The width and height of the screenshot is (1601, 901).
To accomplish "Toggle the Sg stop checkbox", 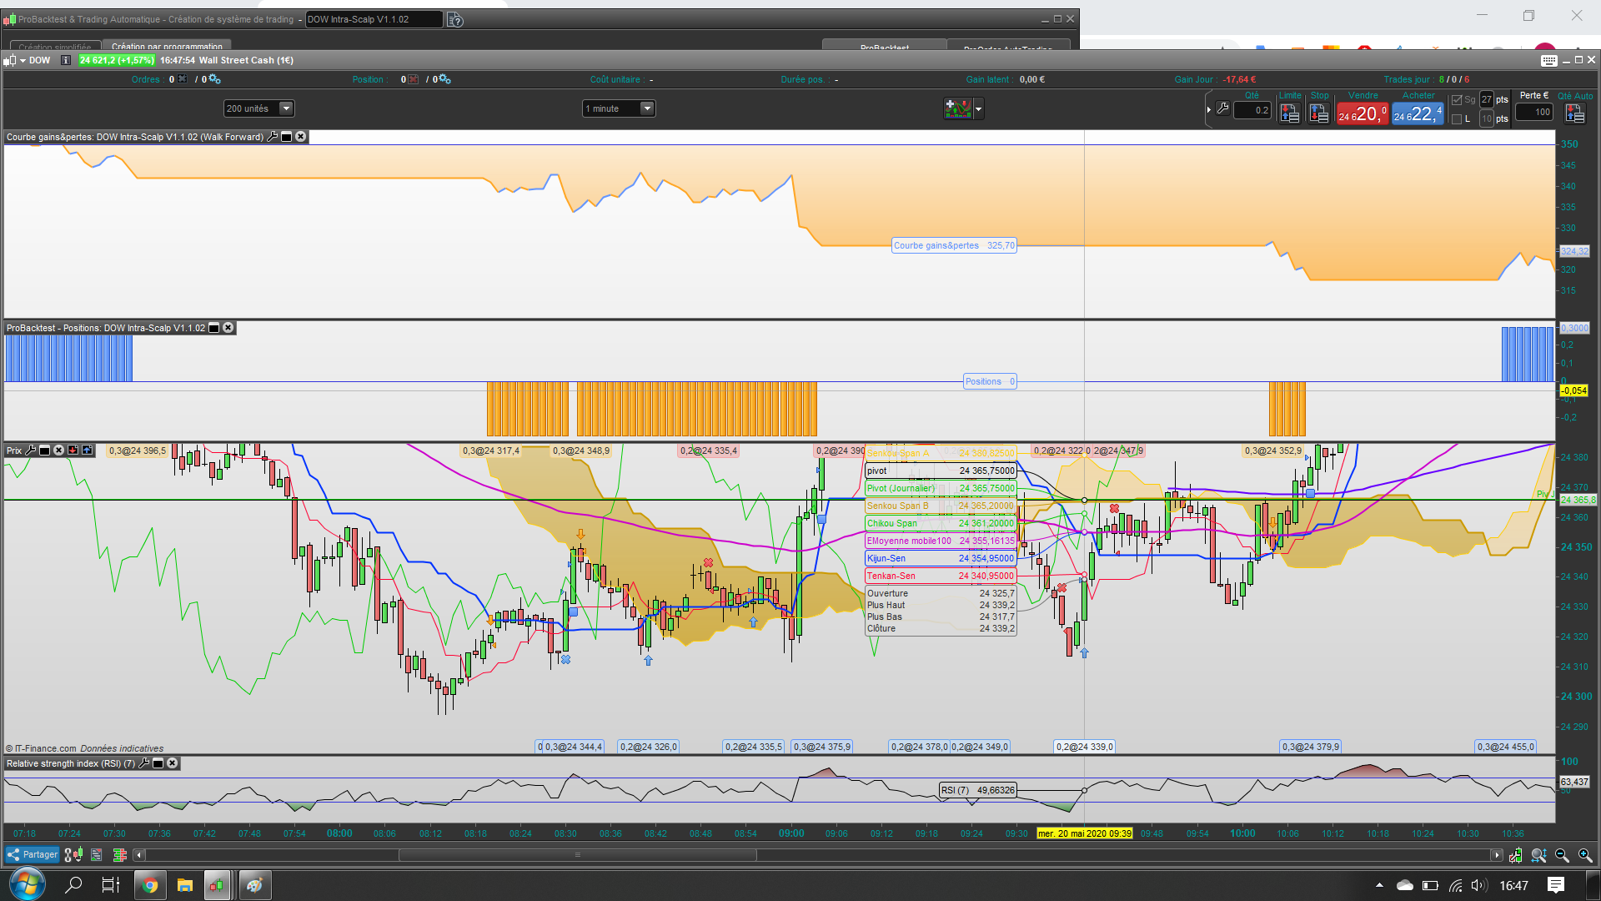I will pyautogui.click(x=1457, y=100).
